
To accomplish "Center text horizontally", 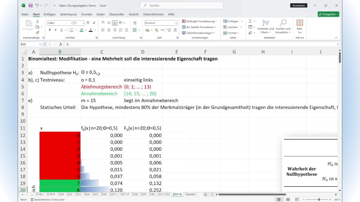I will coord(109,30).
